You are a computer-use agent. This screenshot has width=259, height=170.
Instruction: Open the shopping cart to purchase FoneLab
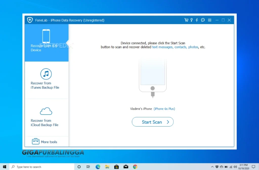pyautogui.click(x=186, y=20)
